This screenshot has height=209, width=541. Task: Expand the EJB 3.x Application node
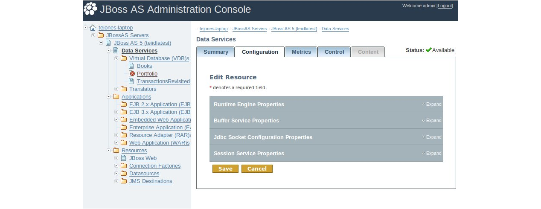tap(116, 112)
